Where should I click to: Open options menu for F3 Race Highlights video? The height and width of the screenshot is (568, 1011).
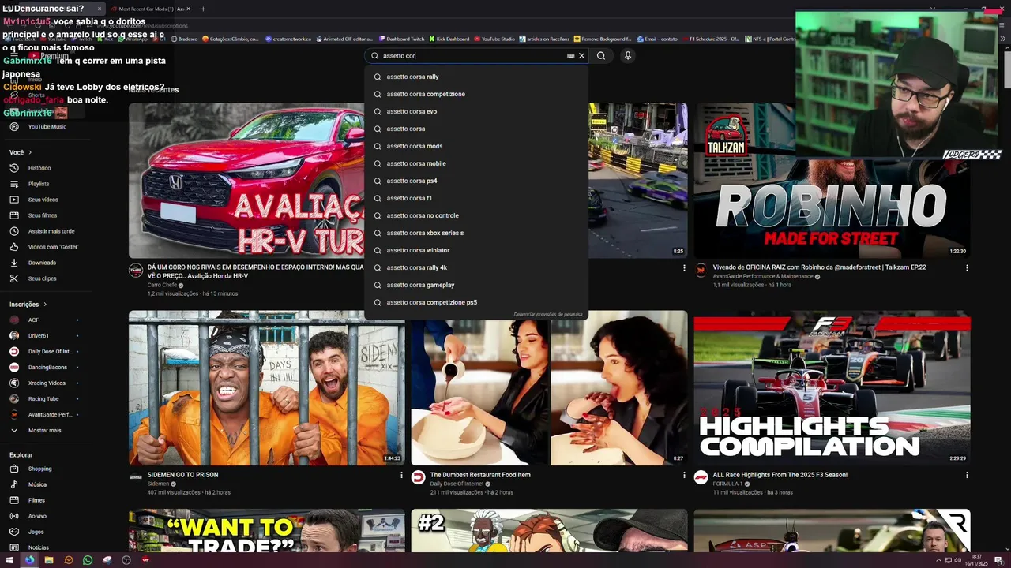click(967, 476)
